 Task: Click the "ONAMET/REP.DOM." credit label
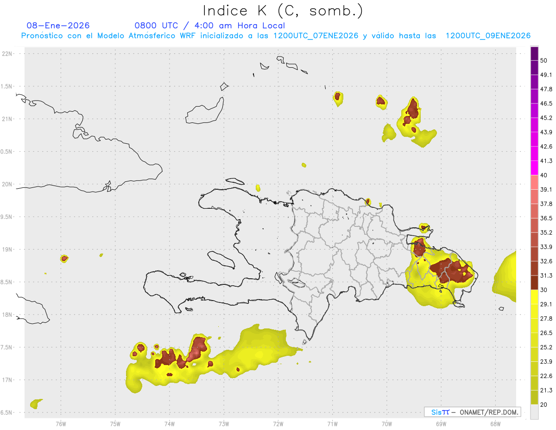coord(489,412)
